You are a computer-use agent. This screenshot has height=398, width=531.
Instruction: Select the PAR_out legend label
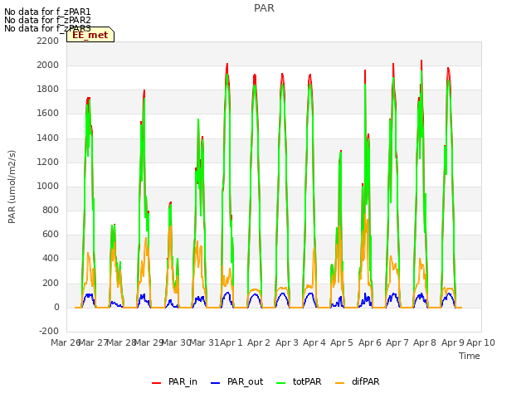coord(246,381)
